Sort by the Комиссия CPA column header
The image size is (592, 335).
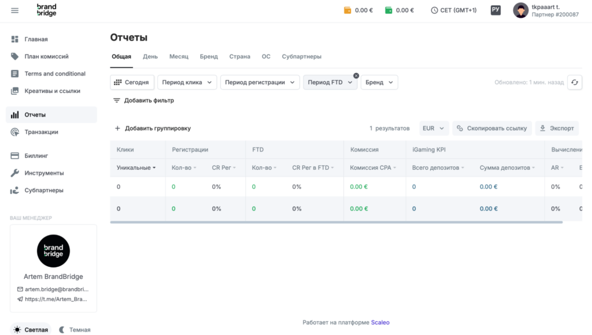click(373, 167)
